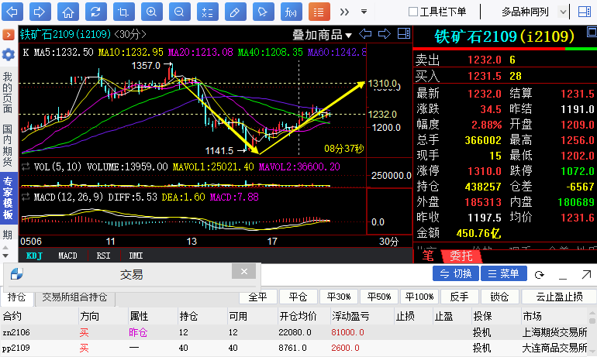Zoom in with the magnifier plus icon

coord(151,12)
